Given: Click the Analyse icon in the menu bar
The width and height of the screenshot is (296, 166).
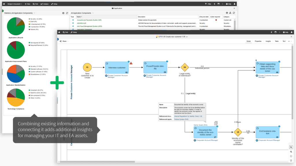Looking at the screenshot, I should (44, 4).
